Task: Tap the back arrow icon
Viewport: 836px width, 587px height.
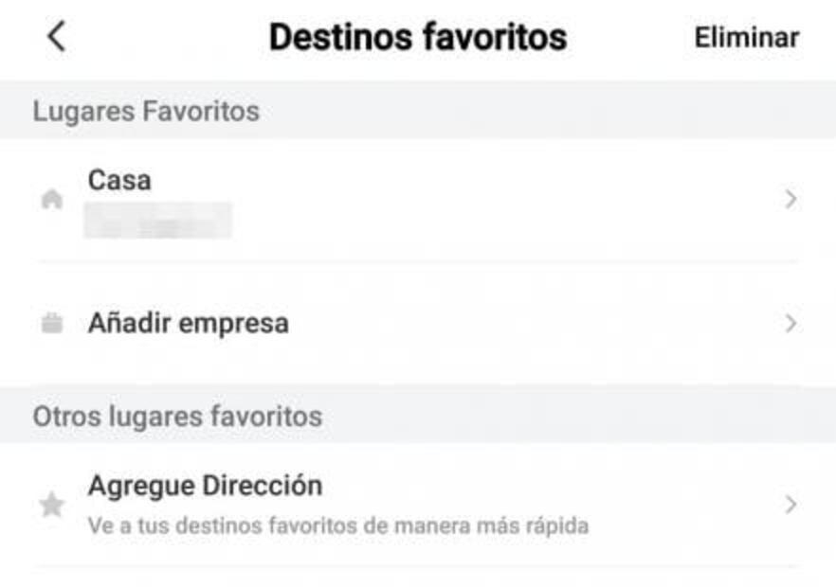Action: point(57,37)
